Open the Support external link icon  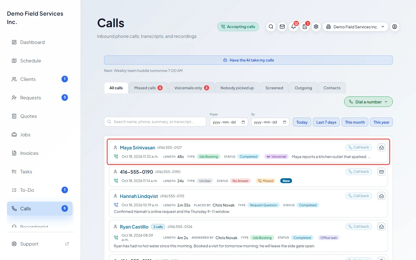(x=67, y=244)
